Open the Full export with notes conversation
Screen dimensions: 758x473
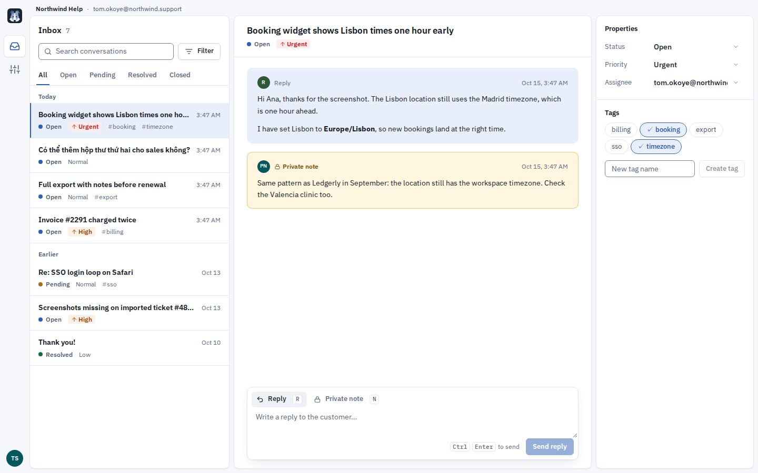[x=129, y=191]
